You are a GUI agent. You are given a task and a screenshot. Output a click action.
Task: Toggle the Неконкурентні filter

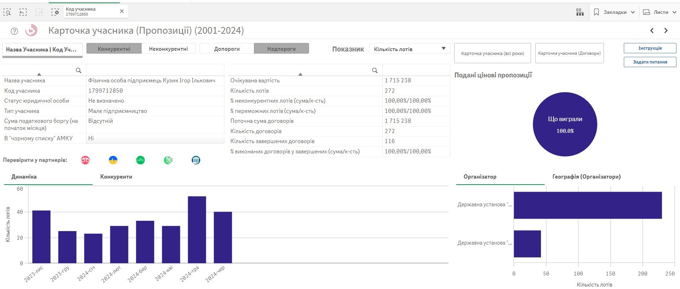tap(168, 49)
